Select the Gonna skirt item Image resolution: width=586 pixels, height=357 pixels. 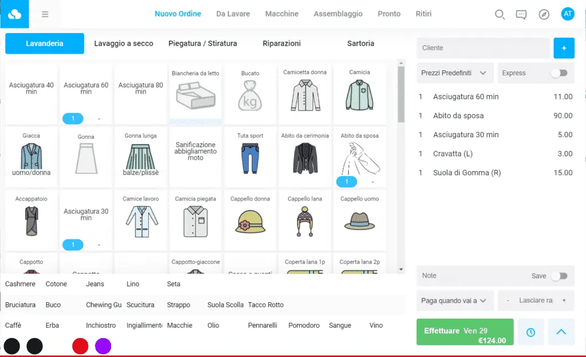click(86, 157)
